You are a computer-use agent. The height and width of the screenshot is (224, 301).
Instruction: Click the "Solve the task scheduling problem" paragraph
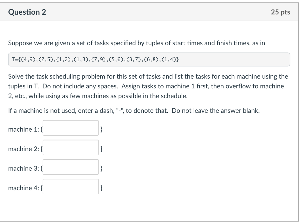pos(148,86)
